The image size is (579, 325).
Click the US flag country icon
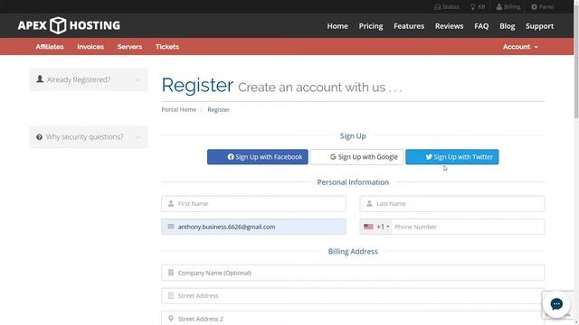[368, 227]
